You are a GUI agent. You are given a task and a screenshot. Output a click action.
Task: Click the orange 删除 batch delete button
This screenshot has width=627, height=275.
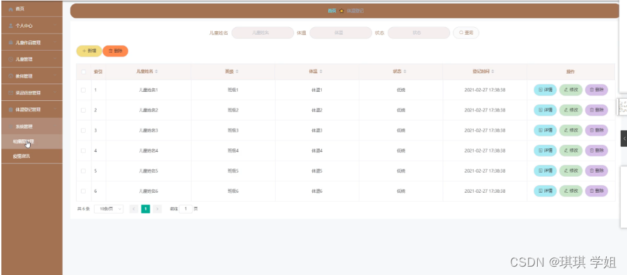(x=115, y=51)
